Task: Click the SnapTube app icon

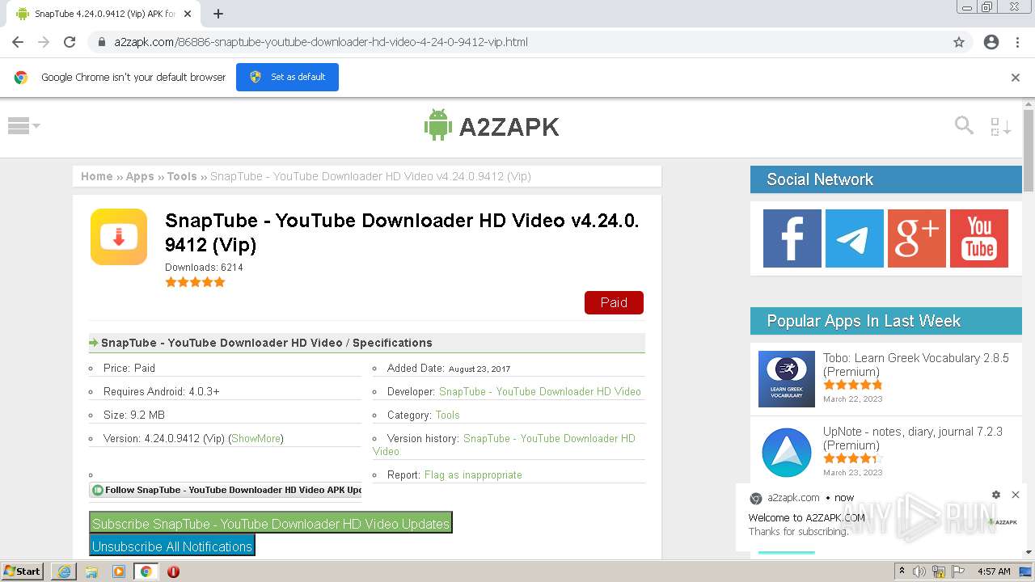Action: (119, 237)
